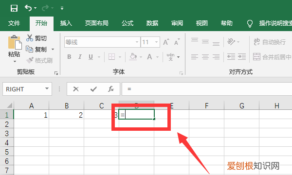Switch to the 插入 tab
292x175 pixels.
pos(66,23)
